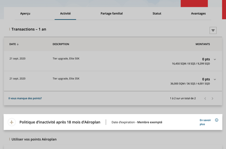Select the Activité tab

click(x=65, y=14)
